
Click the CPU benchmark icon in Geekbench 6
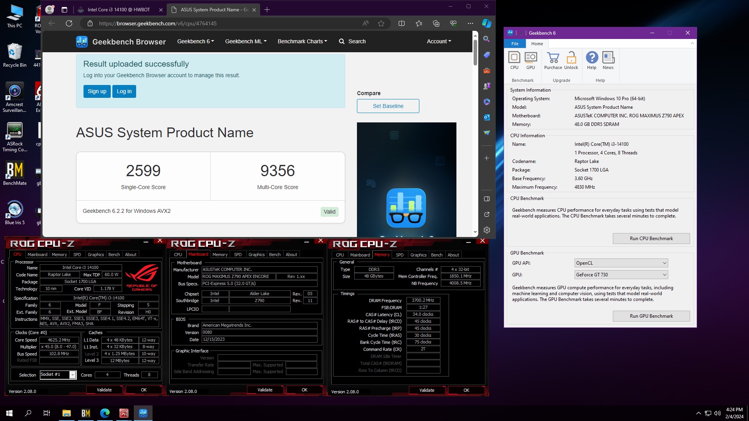[x=514, y=60]
